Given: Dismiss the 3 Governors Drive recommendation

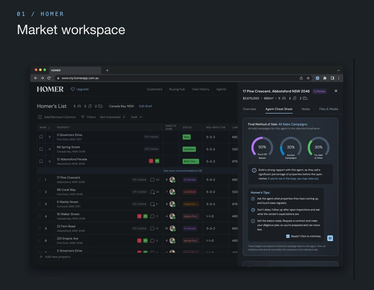Looking at the screenshot, I should (x=50, y=137).
